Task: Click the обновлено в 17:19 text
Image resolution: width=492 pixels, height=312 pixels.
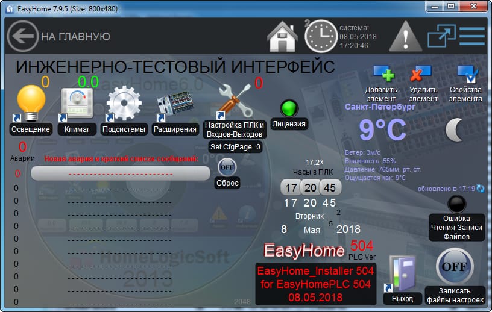Action: (446, 189)
